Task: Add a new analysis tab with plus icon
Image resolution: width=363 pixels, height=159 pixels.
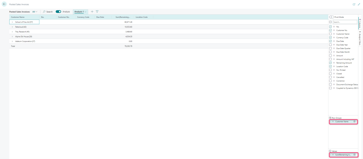Action: pyautogui.click(x=92, y=12)
